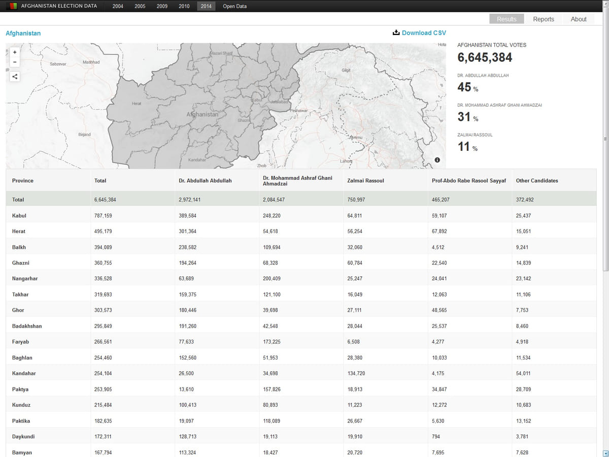Click the Download CSV link
609x457 pixels.
[424, 33]
